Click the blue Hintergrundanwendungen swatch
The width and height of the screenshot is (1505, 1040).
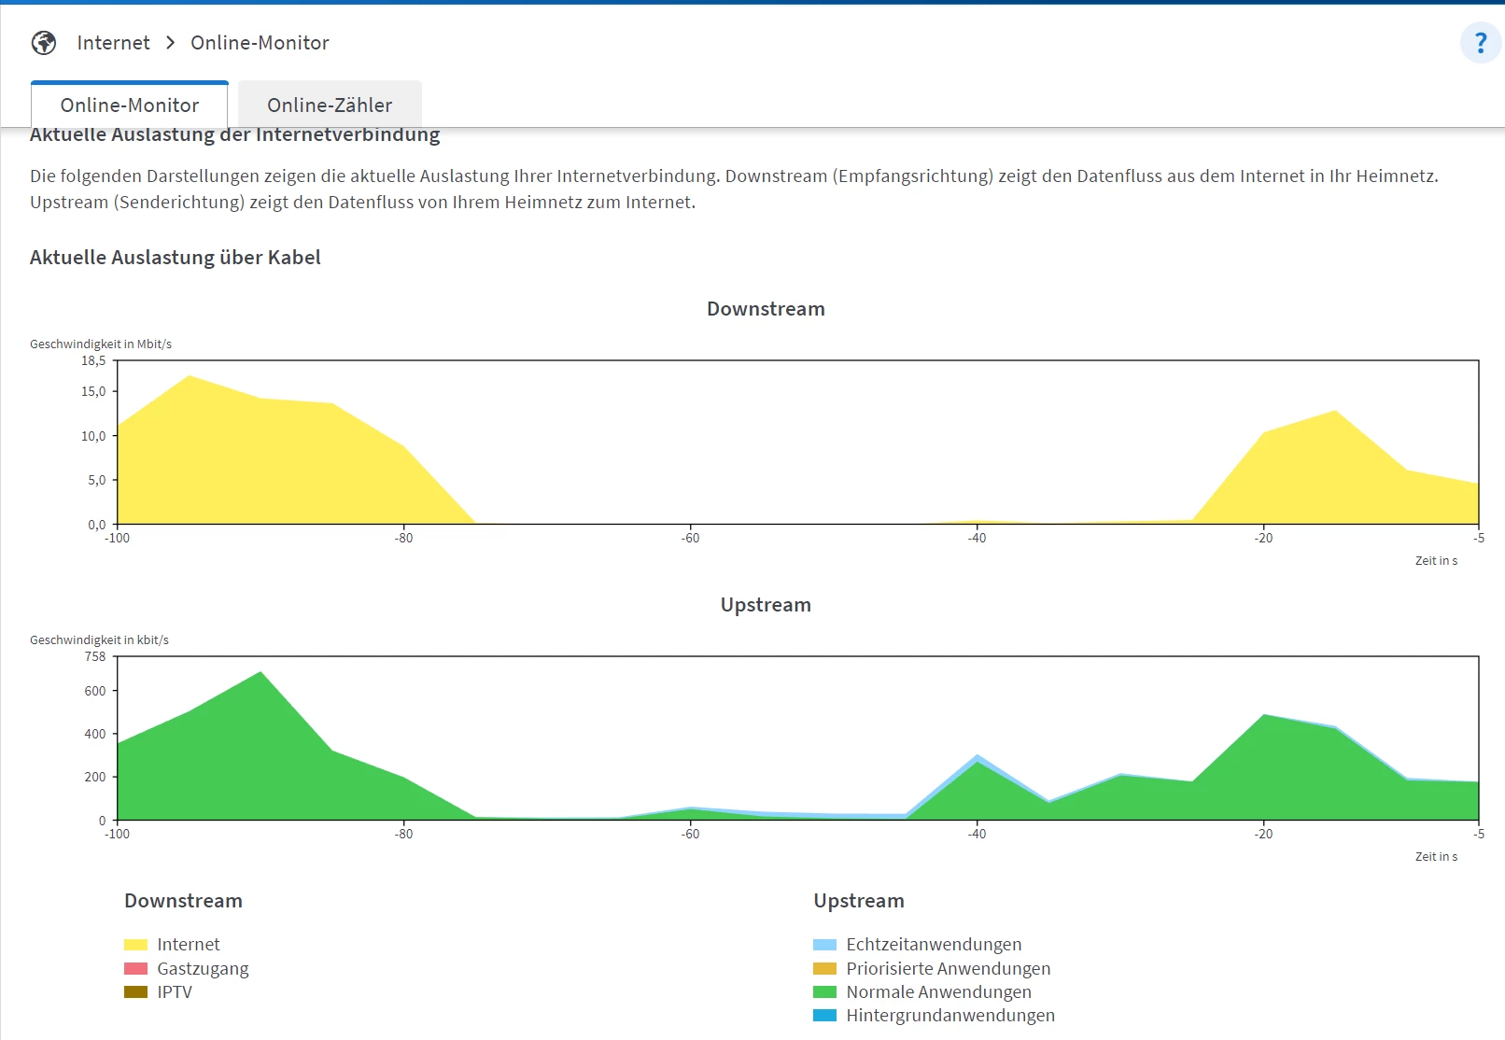[x=825, y=1015]
